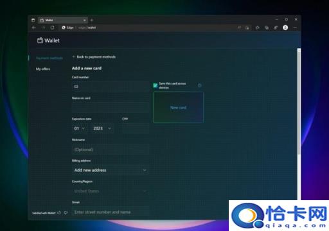Select Payment methods in sidebar
329x231 pixels.
click(x=49, y=58)
